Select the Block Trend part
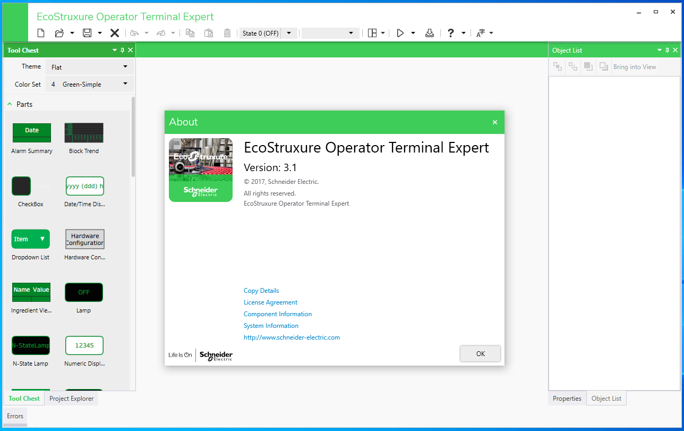The height and width of the screenshot is (431, 684). click(84, 138)
